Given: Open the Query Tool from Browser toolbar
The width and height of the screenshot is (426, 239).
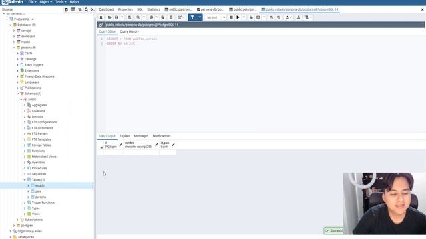Looking at the screenshot, I should tap(66, 9).
